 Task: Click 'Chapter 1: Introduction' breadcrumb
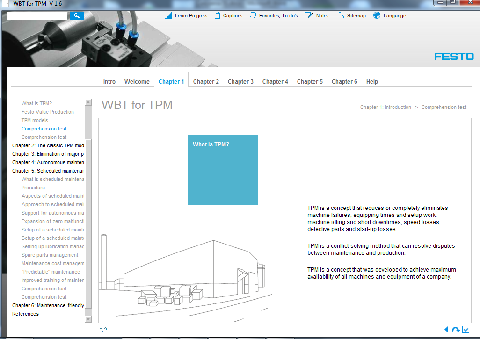(x=385, y=107)
